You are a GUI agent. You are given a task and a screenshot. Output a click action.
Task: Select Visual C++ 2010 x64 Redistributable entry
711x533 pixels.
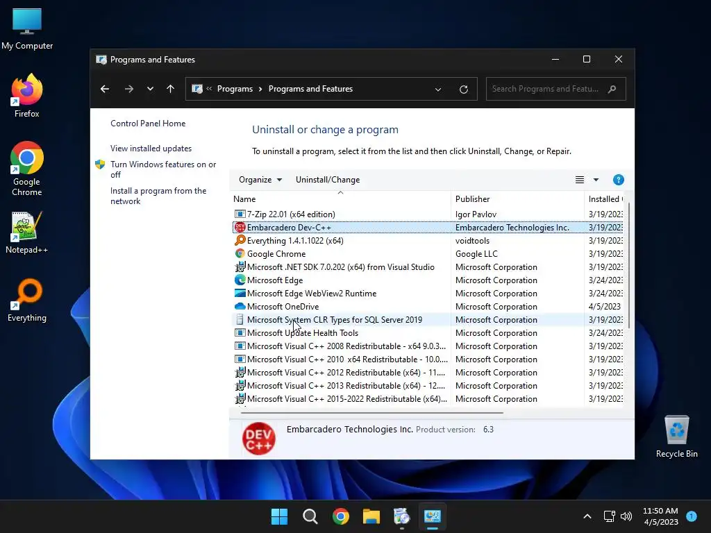pyautogui.click(x=428, y=359)
